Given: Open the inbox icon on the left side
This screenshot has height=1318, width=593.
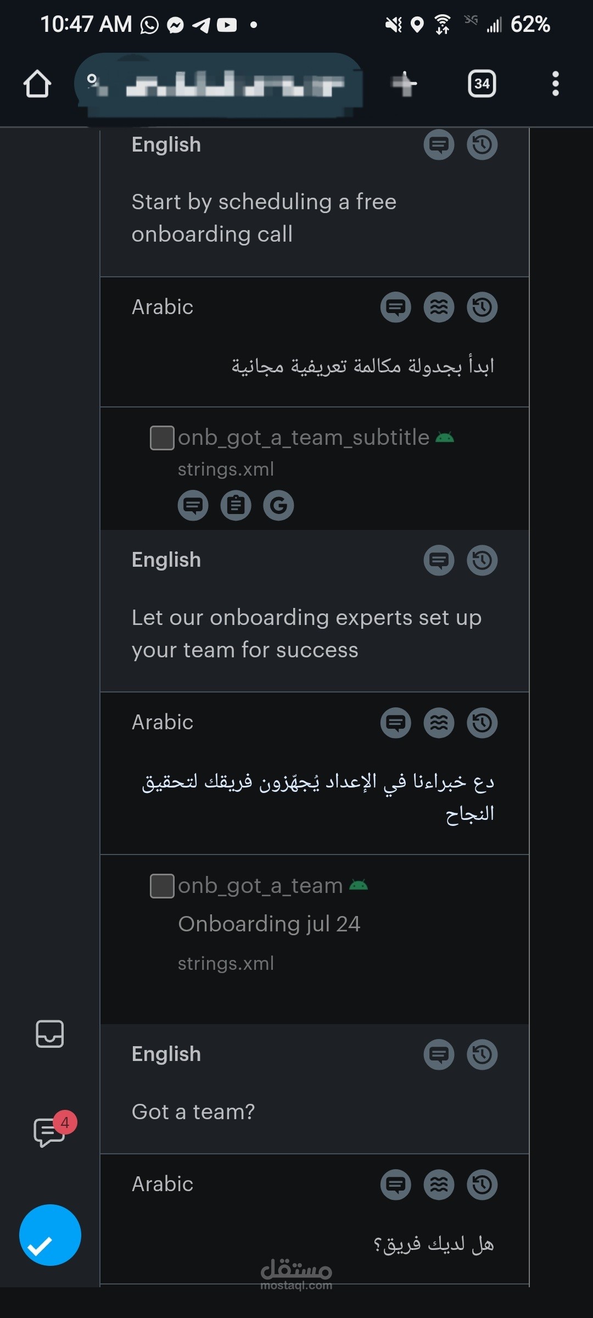Looking at the screenshot, I should point(49,1035).
